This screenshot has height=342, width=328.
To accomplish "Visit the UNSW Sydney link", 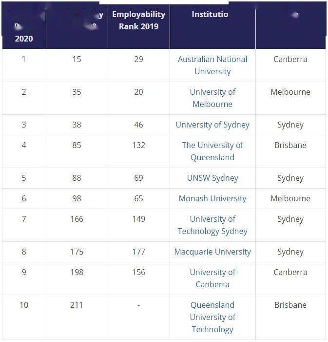I will click(x=212, y=178).
